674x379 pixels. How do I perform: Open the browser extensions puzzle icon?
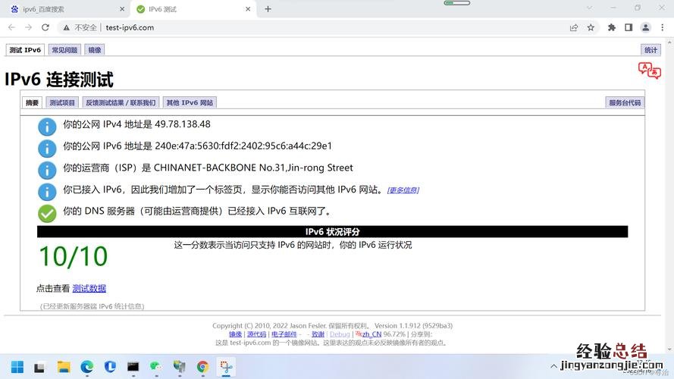[612, 27]
